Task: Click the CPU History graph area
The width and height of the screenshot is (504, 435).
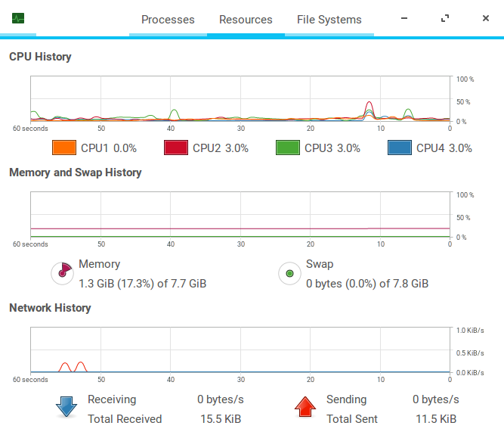Action: (x=240, y=98)
